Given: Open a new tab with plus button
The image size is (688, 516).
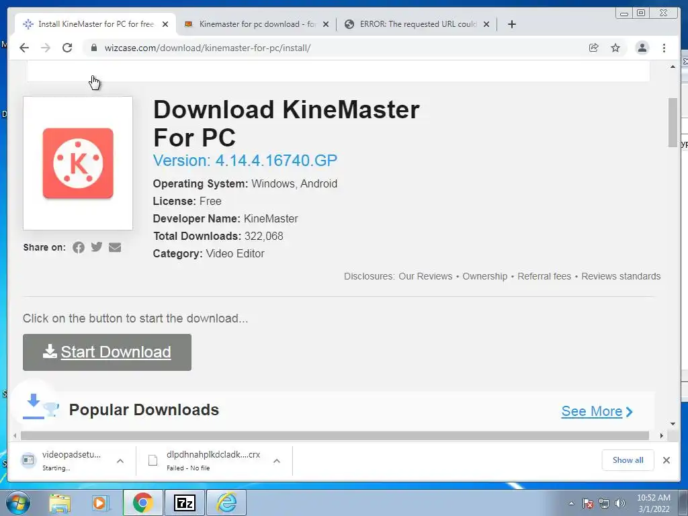Looking at the screenshot, I should (x=511, y=24).
